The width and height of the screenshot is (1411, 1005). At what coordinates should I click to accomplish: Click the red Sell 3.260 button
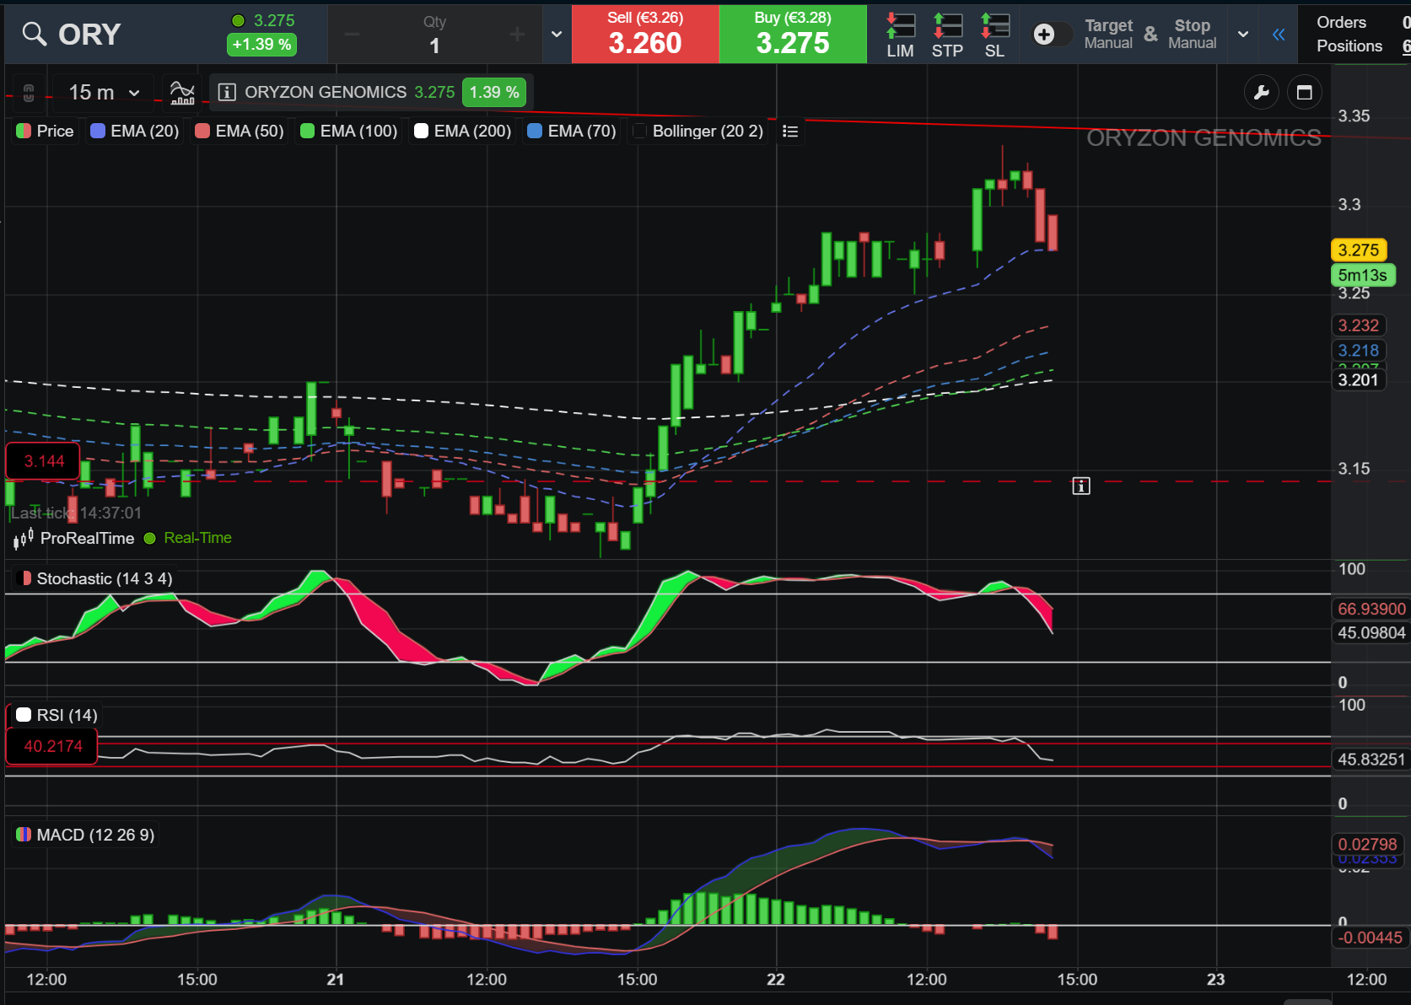(645, 35)
